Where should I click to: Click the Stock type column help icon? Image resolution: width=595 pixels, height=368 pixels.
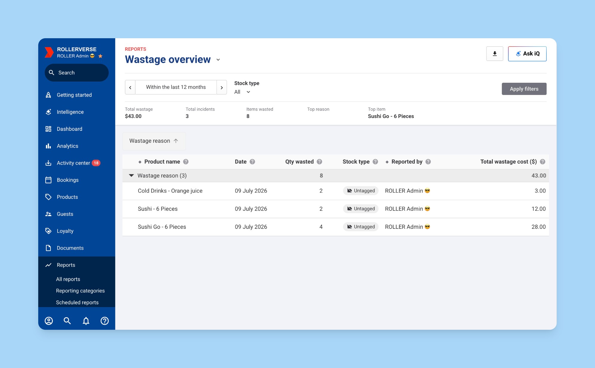(375, 162)
